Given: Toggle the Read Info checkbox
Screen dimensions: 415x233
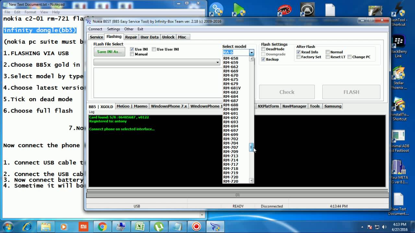Looking at the screenshot, I should [x=298, y=52].
